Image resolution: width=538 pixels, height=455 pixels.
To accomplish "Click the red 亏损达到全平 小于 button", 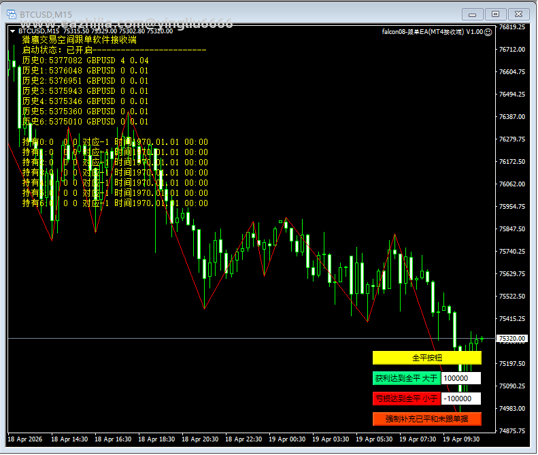I will tap(406, 399).
